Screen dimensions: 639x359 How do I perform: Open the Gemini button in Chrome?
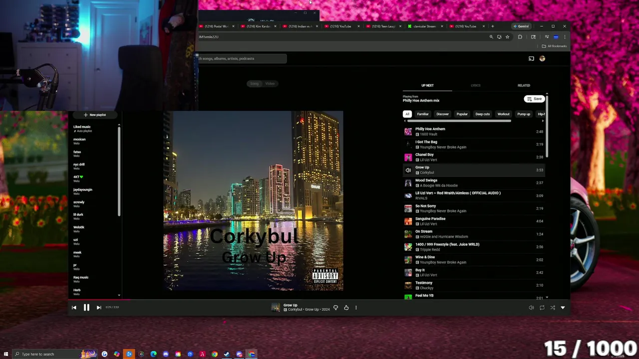[521, 26]
